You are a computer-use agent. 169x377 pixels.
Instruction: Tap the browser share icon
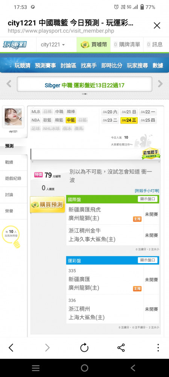click(x=121, y=348)
